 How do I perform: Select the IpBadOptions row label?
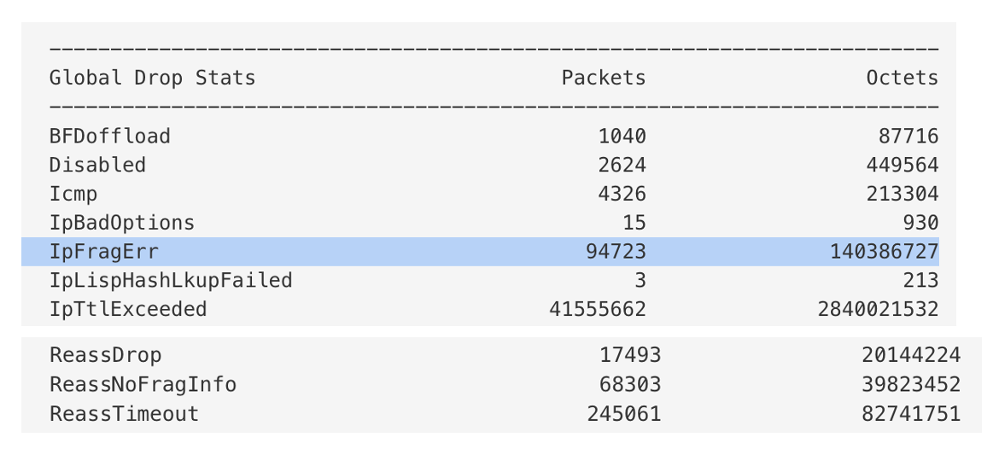click(122, 223)
